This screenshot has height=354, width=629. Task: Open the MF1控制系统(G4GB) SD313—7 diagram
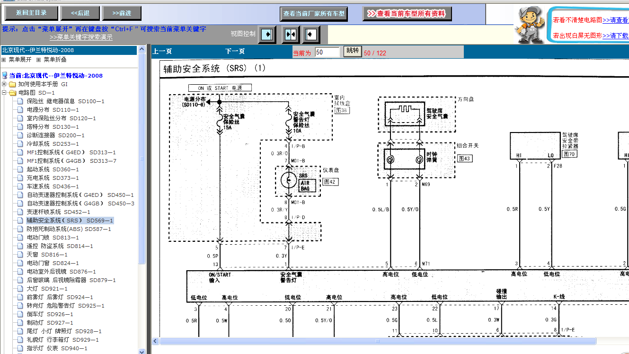71,161
